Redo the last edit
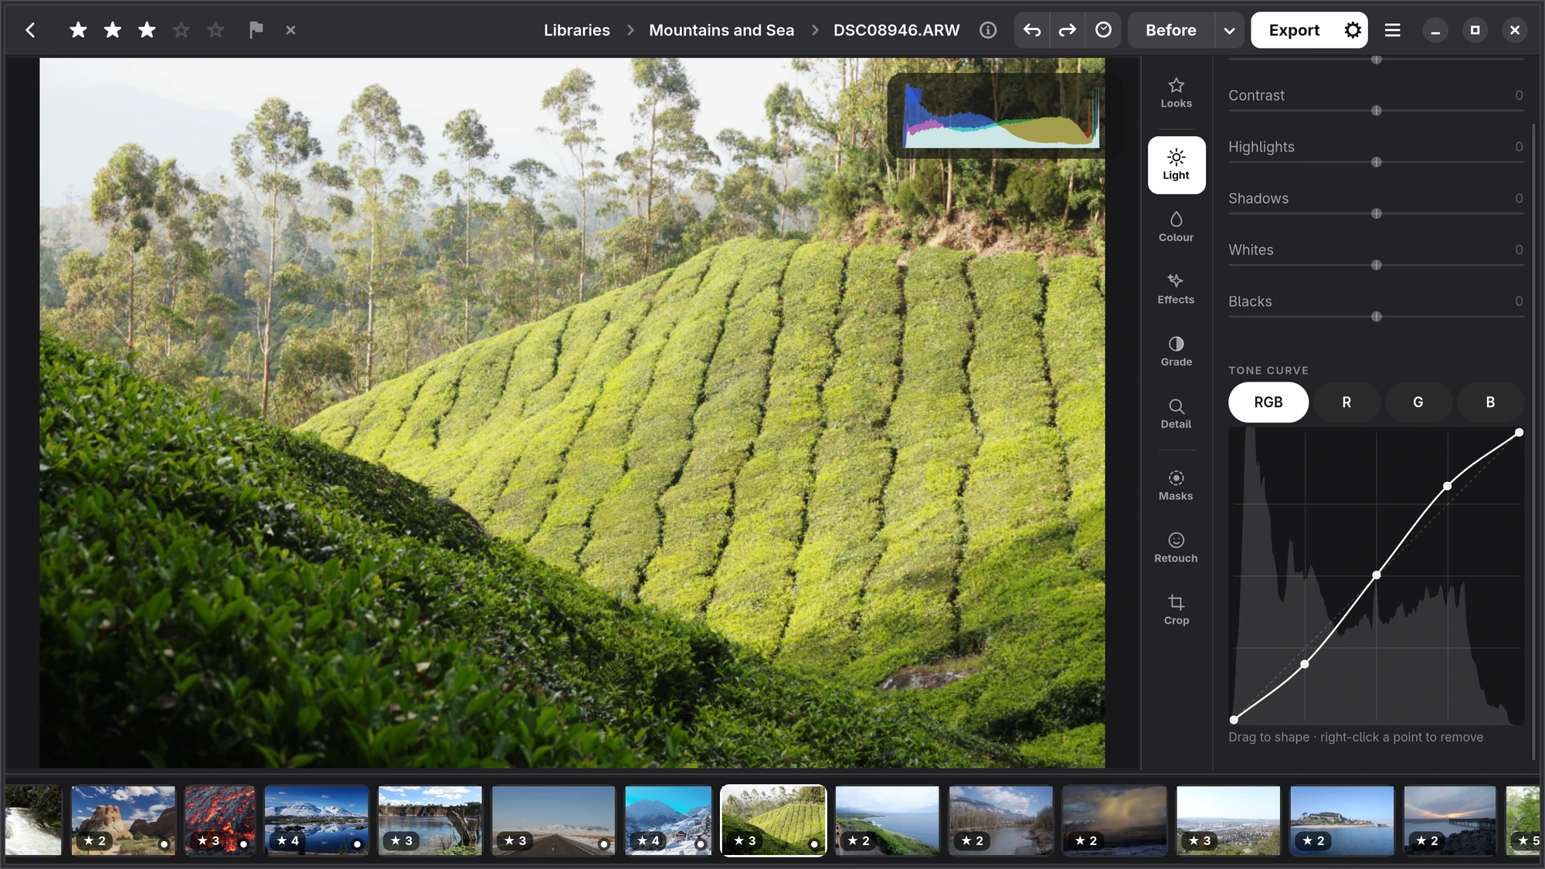This screenshot has height=869, width=1545. pos(1068,30)
